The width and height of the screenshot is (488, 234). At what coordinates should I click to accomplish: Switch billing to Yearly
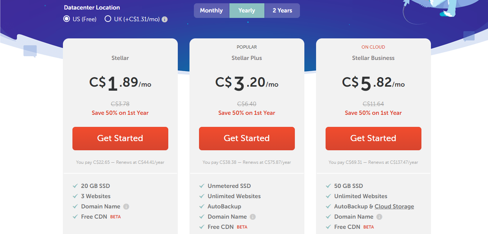click(x=247, y=11)
